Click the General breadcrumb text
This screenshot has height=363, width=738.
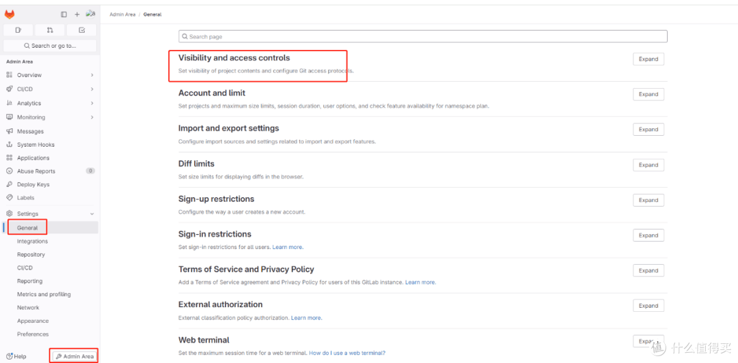tap(152, 14)
